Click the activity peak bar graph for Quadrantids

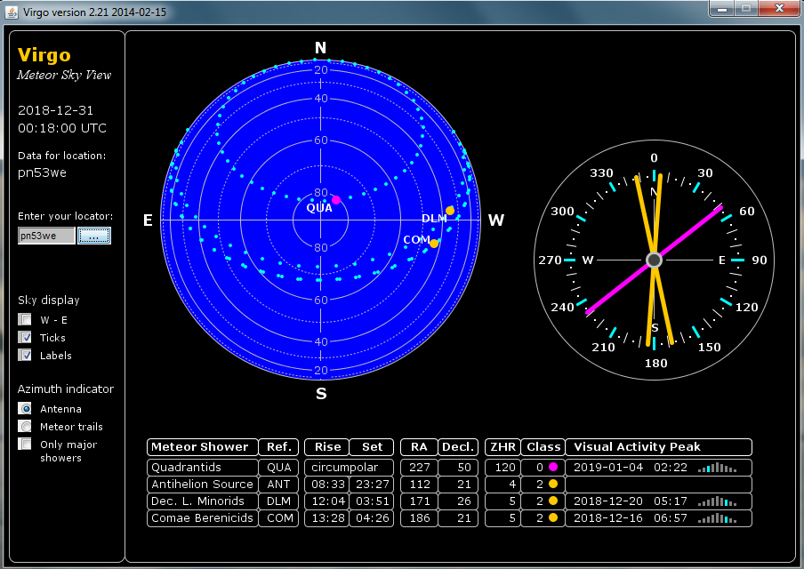point(718,468)
